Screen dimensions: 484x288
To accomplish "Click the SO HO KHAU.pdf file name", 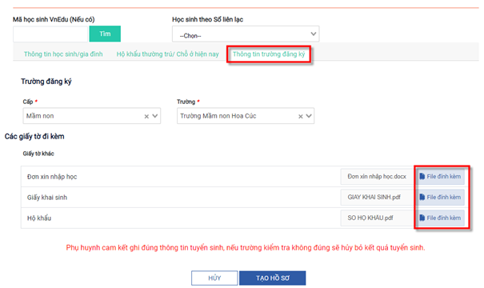I will pyautogui.click(x=370, y=218).
